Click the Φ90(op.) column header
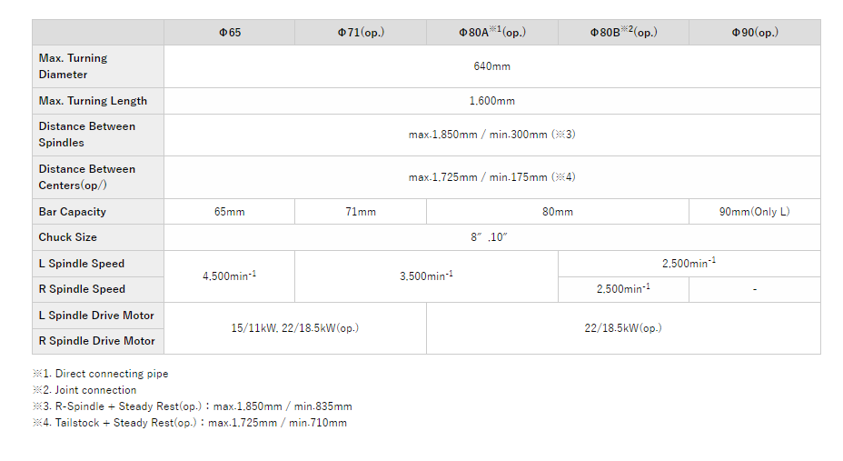The width and height of the screenshot is (843, 461). tap(754, 33)
